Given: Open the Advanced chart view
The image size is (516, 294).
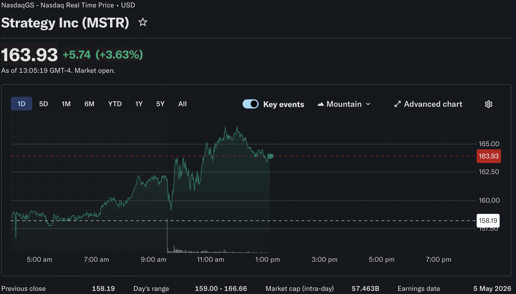Looking at the screenshot, I should [433, 104].
